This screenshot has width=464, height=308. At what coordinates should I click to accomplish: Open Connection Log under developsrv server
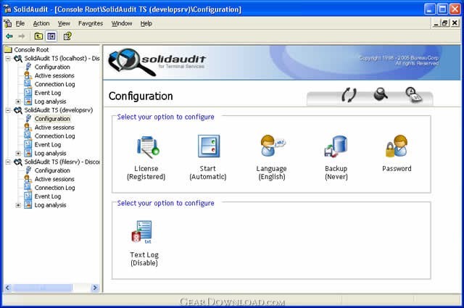(x=55, y=136)
